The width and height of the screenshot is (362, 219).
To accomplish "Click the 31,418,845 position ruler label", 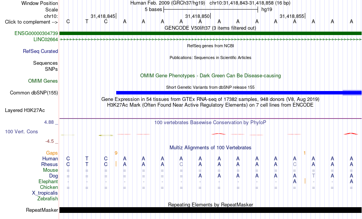I will (103, 16).
